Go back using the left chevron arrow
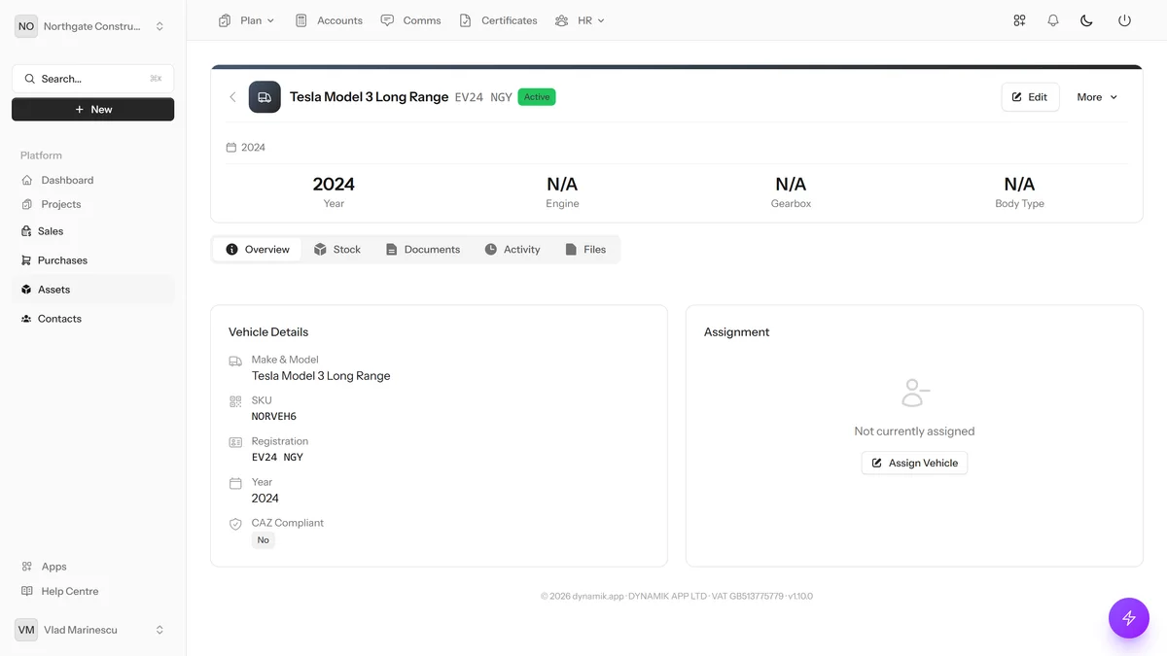This screenshot has width=1167, height=656. tap(232, 97)
